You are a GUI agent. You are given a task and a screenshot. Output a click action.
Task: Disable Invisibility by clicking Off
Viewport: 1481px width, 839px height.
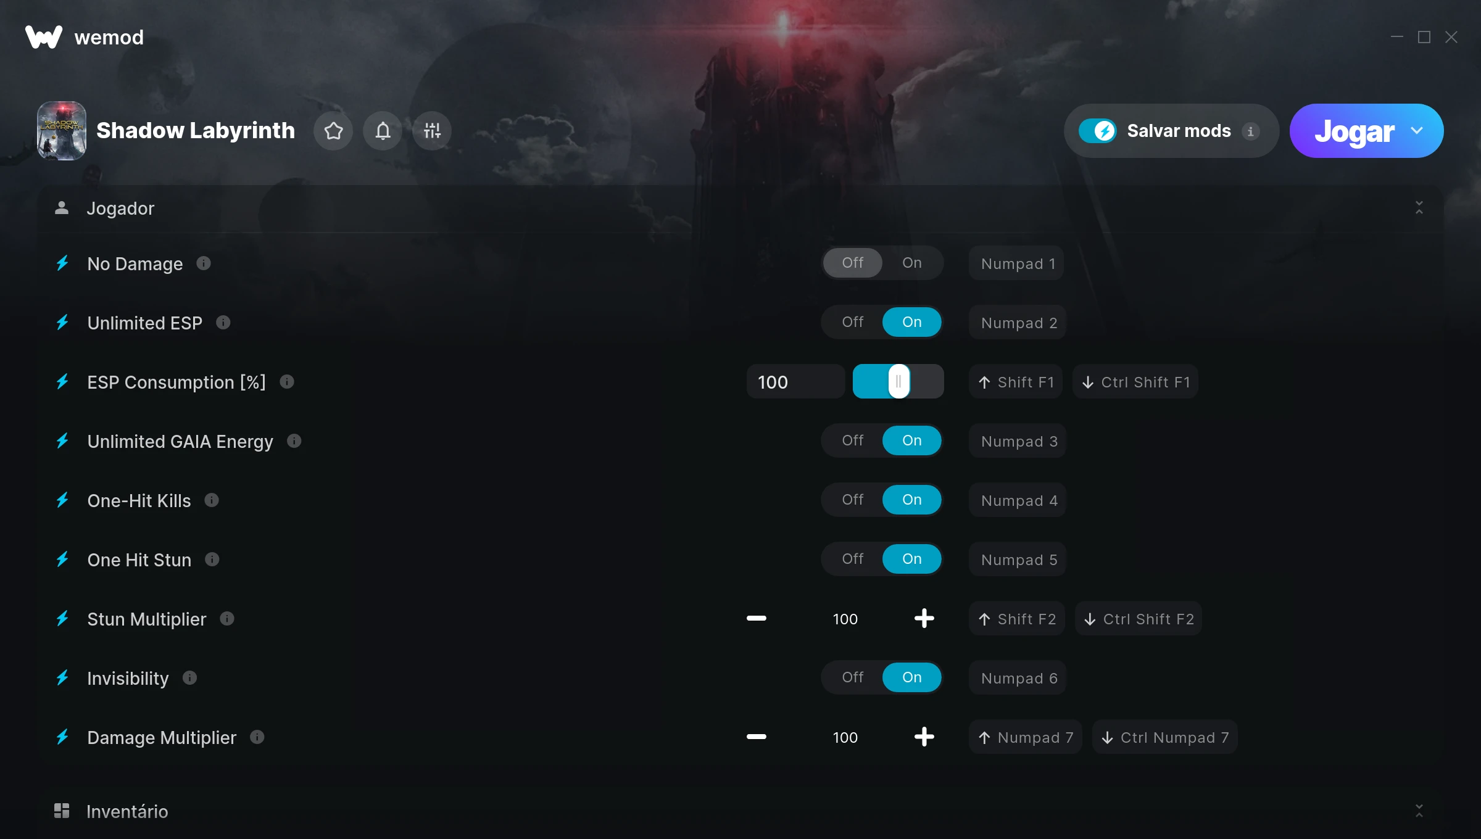coord(853,677)
